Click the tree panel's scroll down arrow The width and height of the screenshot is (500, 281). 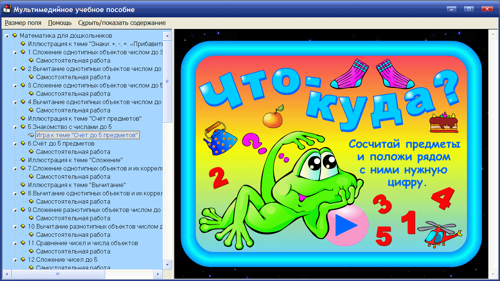168,264
